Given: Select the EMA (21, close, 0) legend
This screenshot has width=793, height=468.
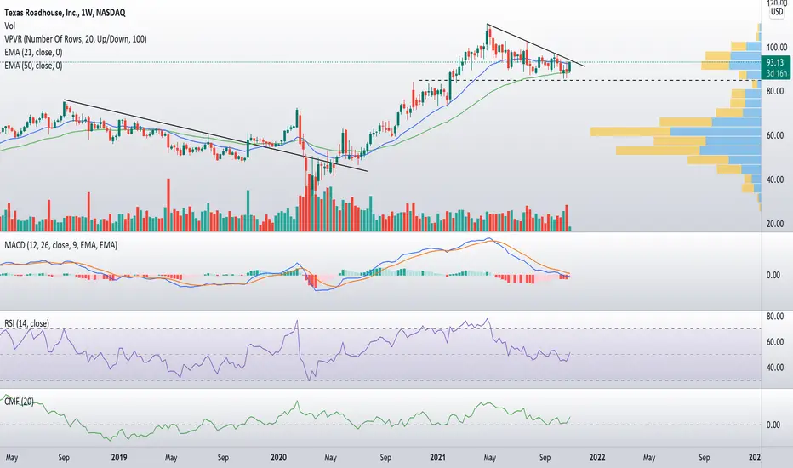Looking at the screenshot, I should click(x=33, y=52).
